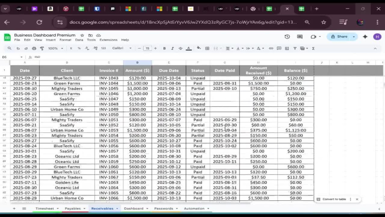Image resolution: width=385 pixels, height=217 pixels.
Task: Insert a comment from toolbar
Action: click(279, 49)
